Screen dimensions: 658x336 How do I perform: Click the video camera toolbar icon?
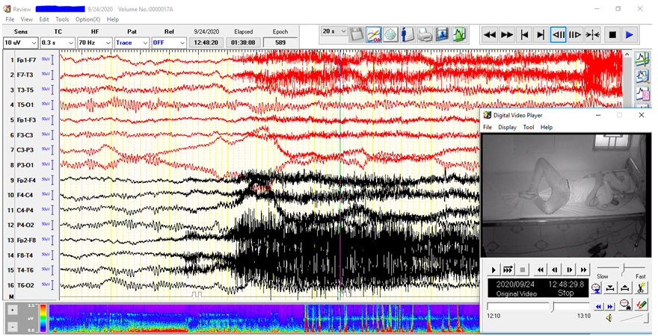[x=441, y=34]
